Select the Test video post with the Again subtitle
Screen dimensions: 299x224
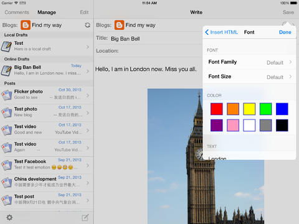coord(47,147)
